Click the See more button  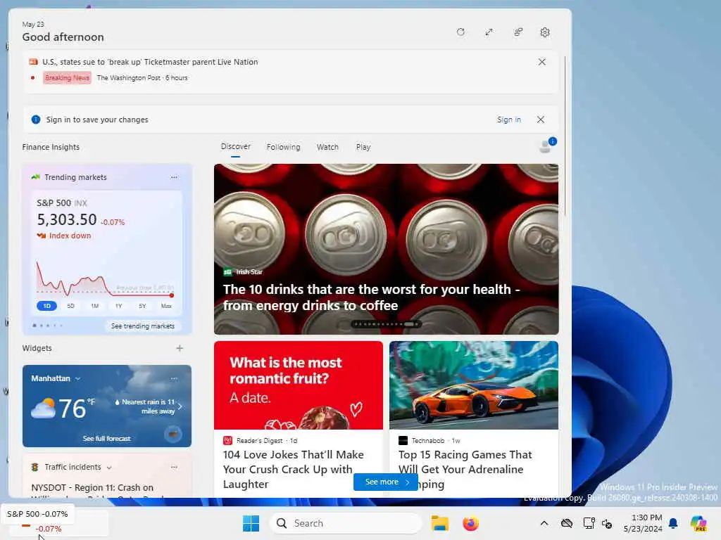386,482
